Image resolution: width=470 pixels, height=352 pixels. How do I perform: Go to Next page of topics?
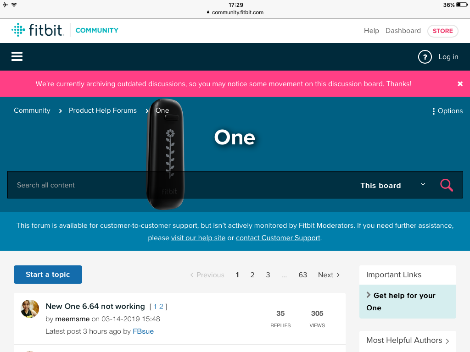[x=329, y=275]
